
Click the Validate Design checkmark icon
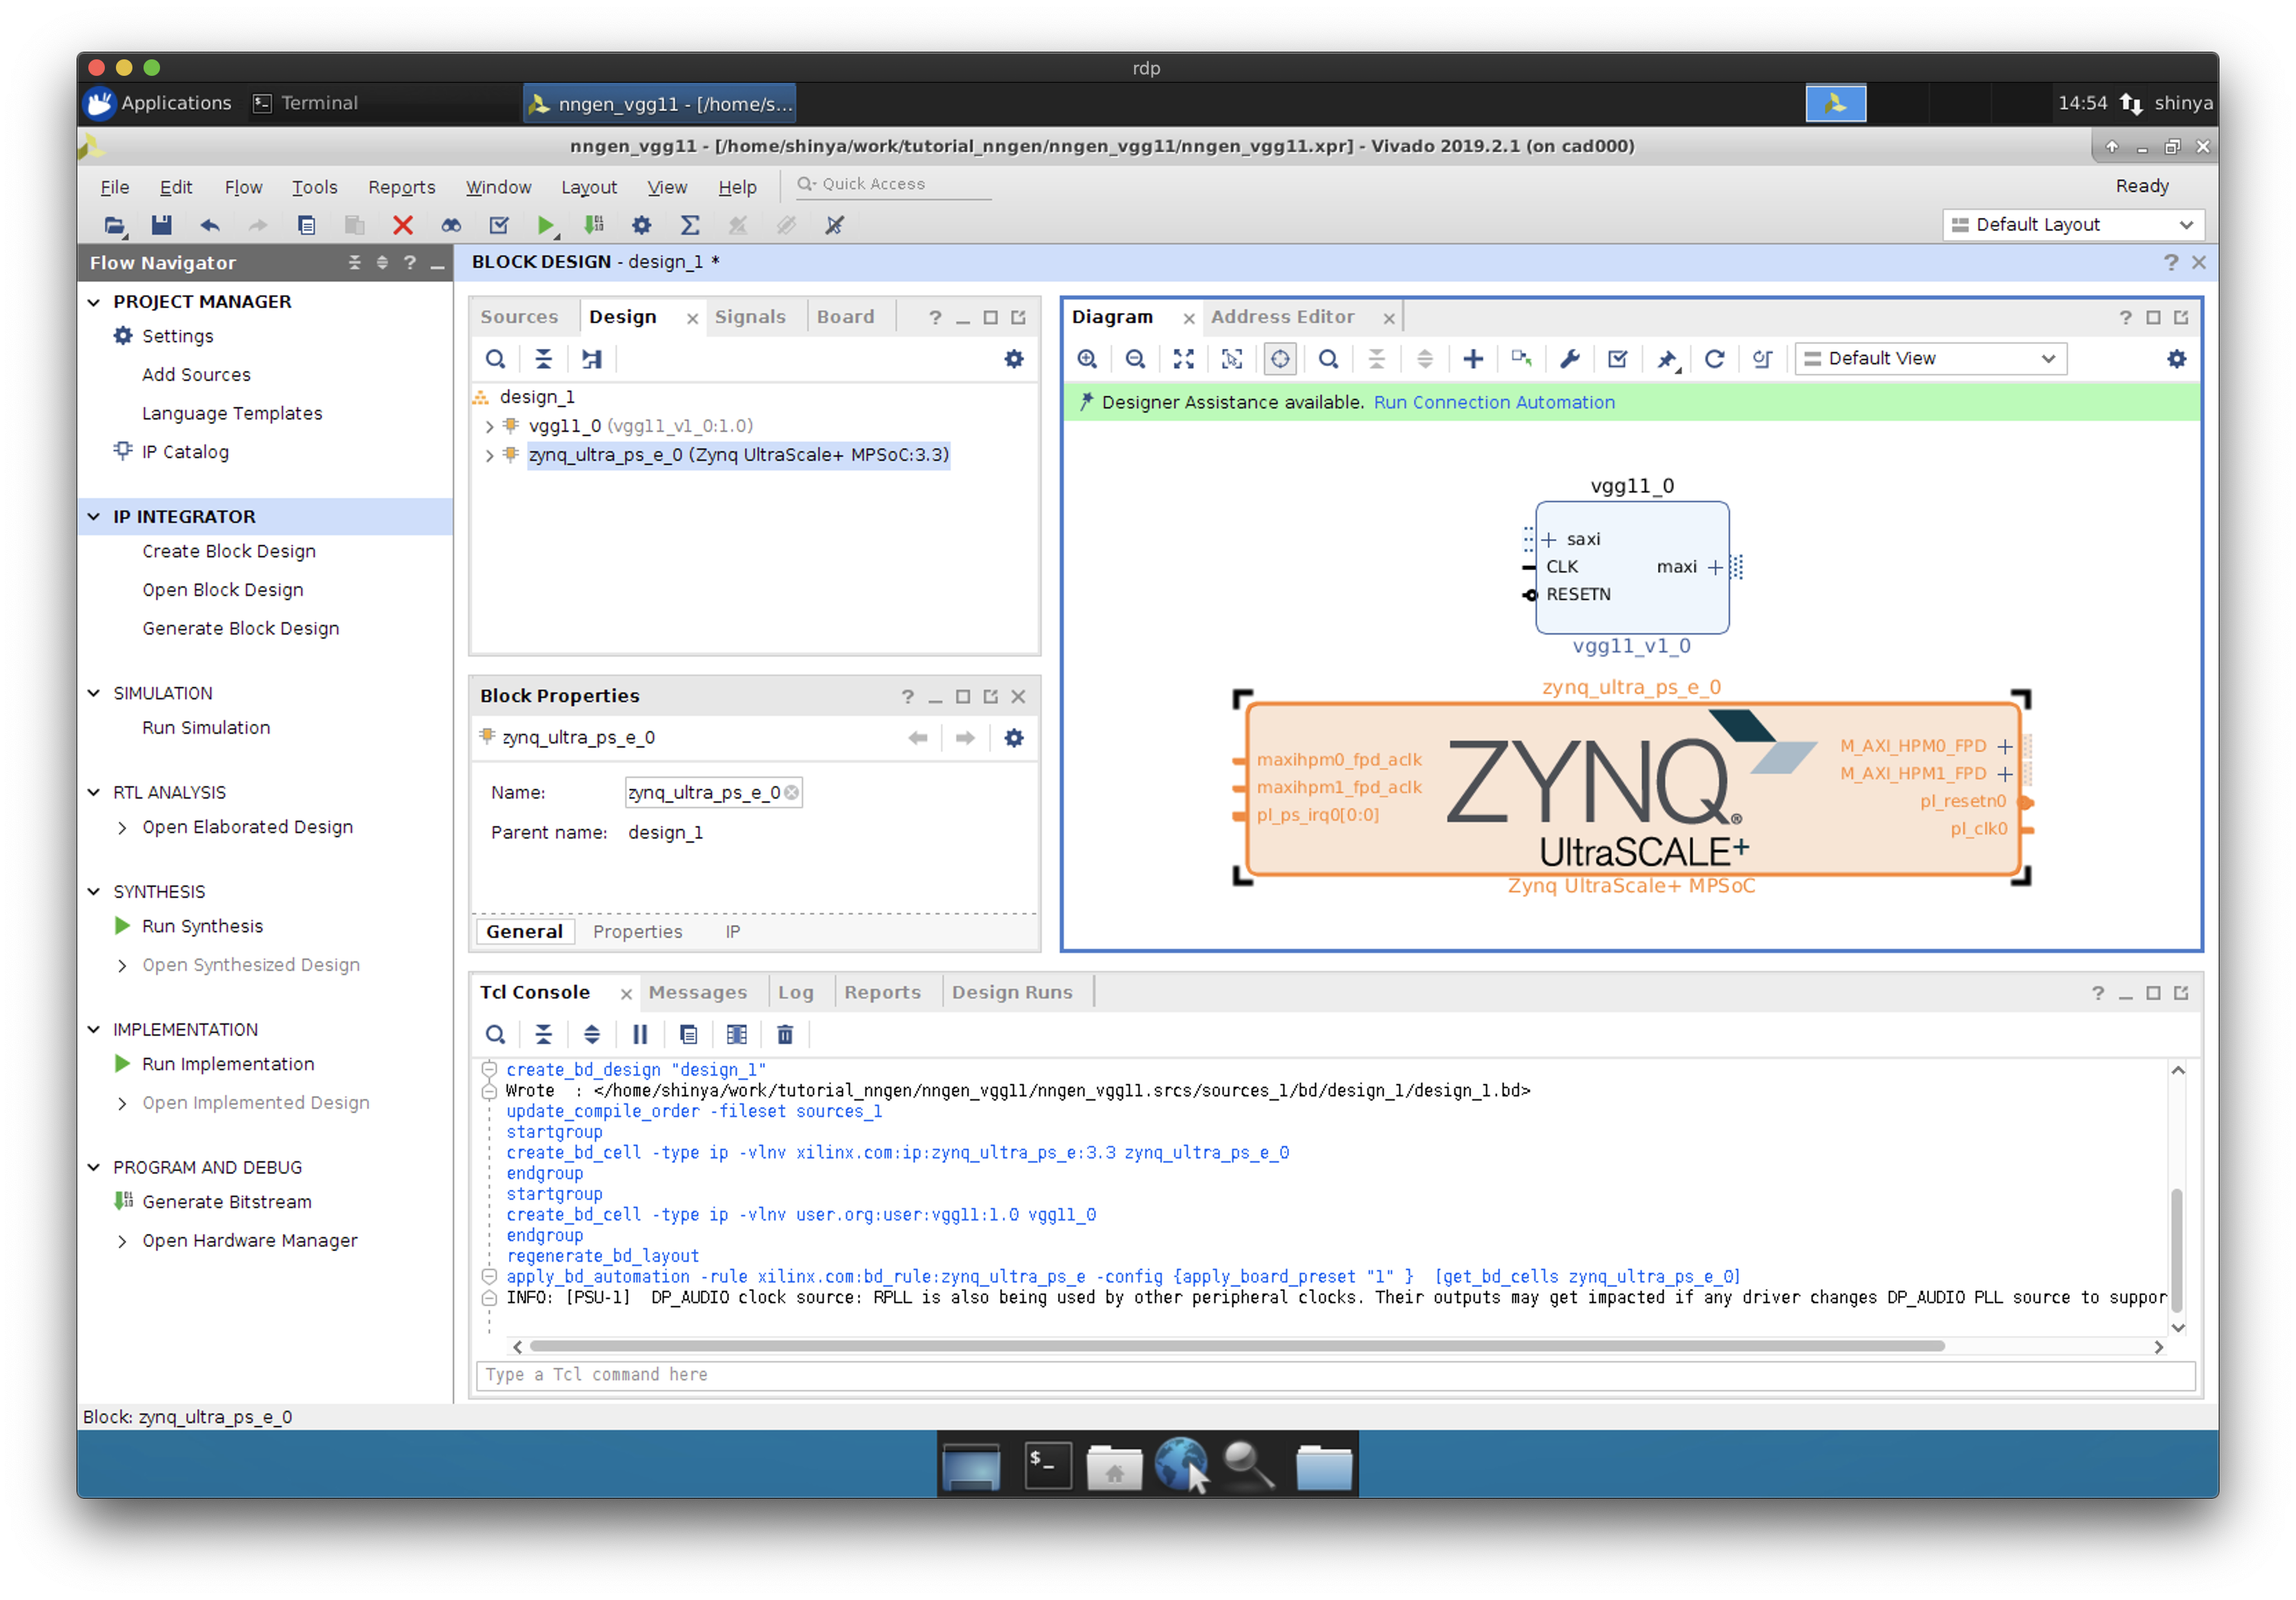coord(1617,359)
